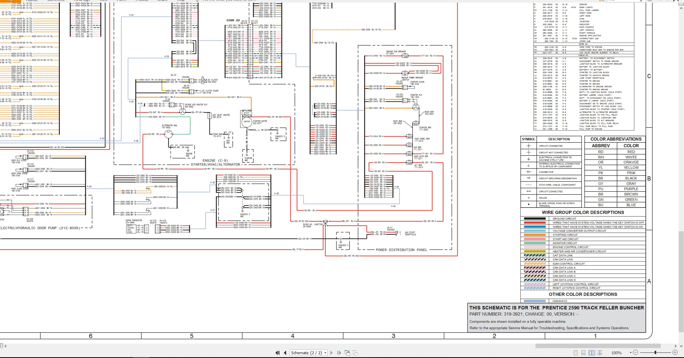684x358 pixels.
Task: Click the AUX START RECEPTACLE label
Action: tap(410, 233)
